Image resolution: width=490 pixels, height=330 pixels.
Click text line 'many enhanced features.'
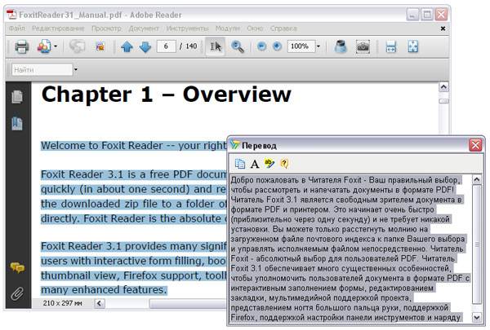(x=104, y=290)
